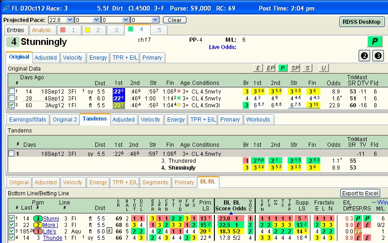Click the black circle 3 button
388x243 pixels.
378,56
